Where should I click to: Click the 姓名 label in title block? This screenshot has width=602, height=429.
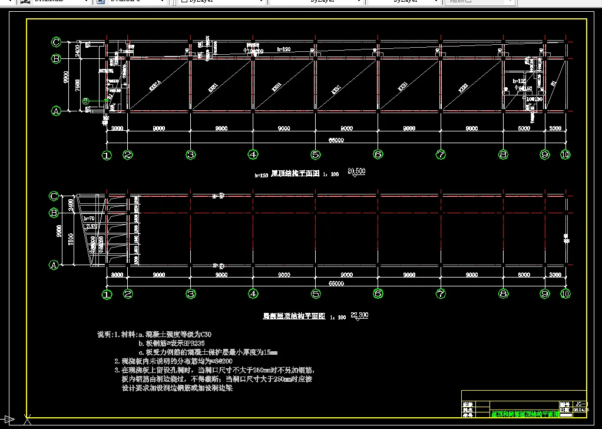point(468,410)
